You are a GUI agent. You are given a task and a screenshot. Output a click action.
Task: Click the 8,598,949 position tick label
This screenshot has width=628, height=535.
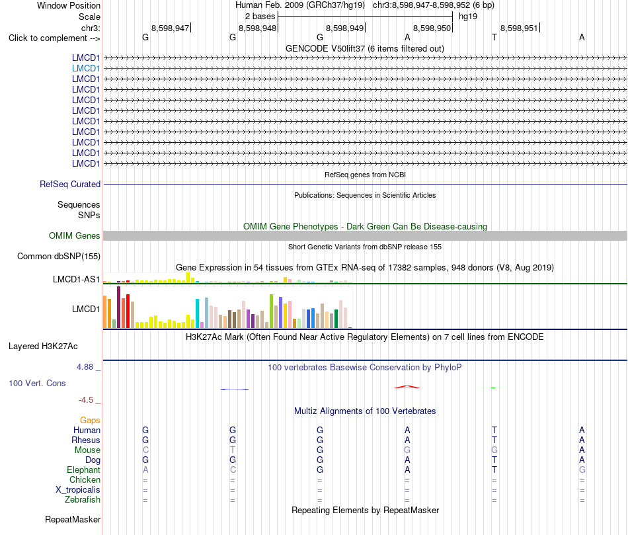(x=344, y=28)
